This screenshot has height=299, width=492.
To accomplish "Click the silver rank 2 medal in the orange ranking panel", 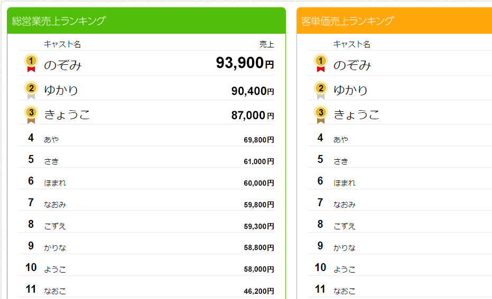I will tap(320, 91).
